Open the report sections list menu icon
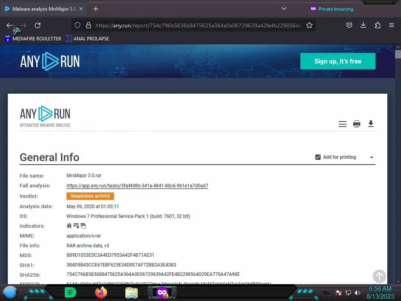Image resolution: width=401 pixels, height=301 pixels. (342, 124)
